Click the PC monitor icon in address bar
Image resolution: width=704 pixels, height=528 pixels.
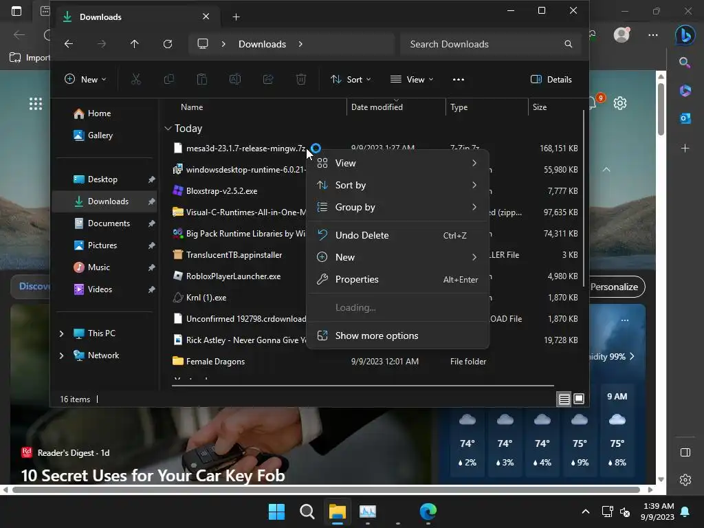pyautogui.click(x=203, y=44)
